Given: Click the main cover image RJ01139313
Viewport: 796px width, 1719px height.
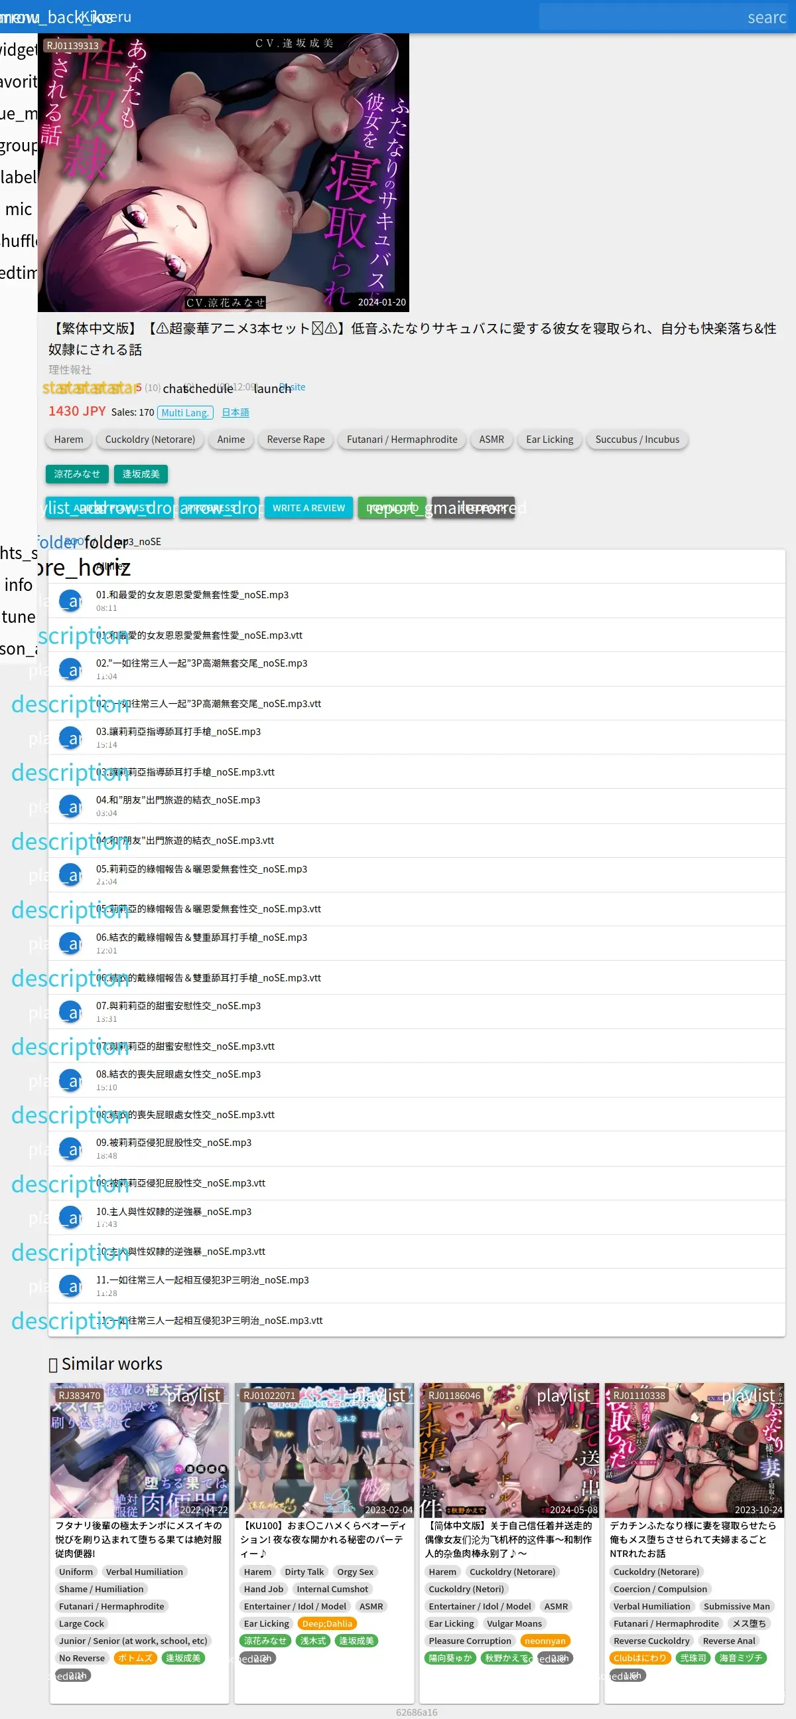Looking at the screenshot, I should [x=224, y=172].
